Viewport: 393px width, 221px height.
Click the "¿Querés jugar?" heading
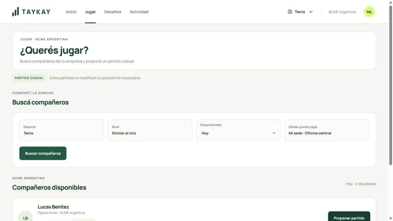[x=54, y=50]
